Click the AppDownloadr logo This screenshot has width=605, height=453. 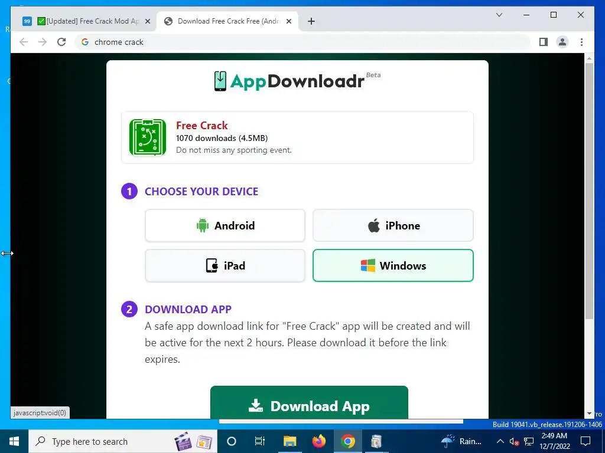click(x=297, y=81)
